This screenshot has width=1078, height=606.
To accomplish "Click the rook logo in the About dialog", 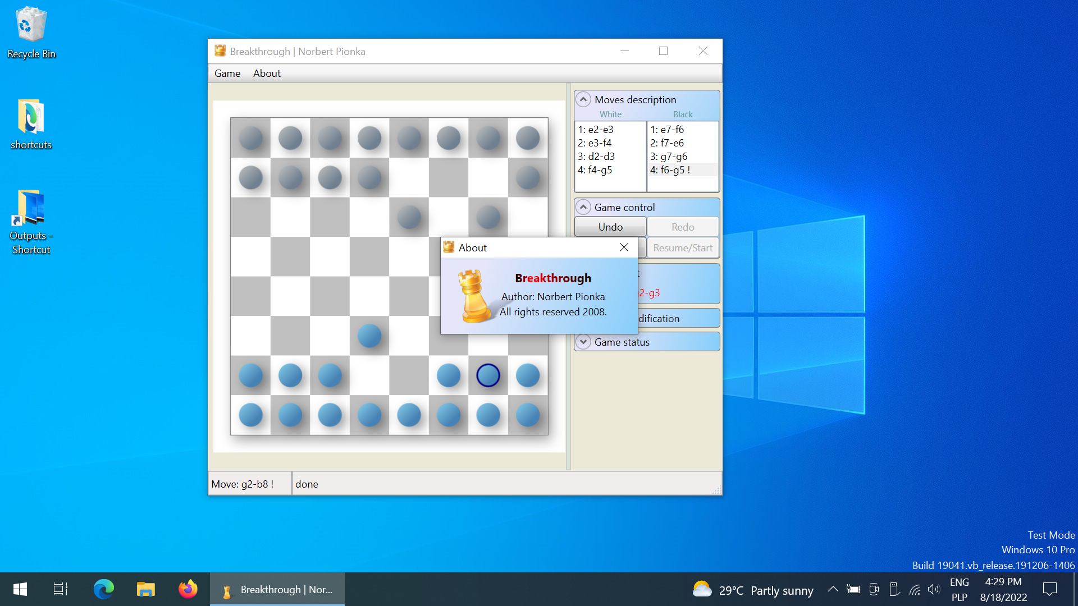I will point(474,296).
